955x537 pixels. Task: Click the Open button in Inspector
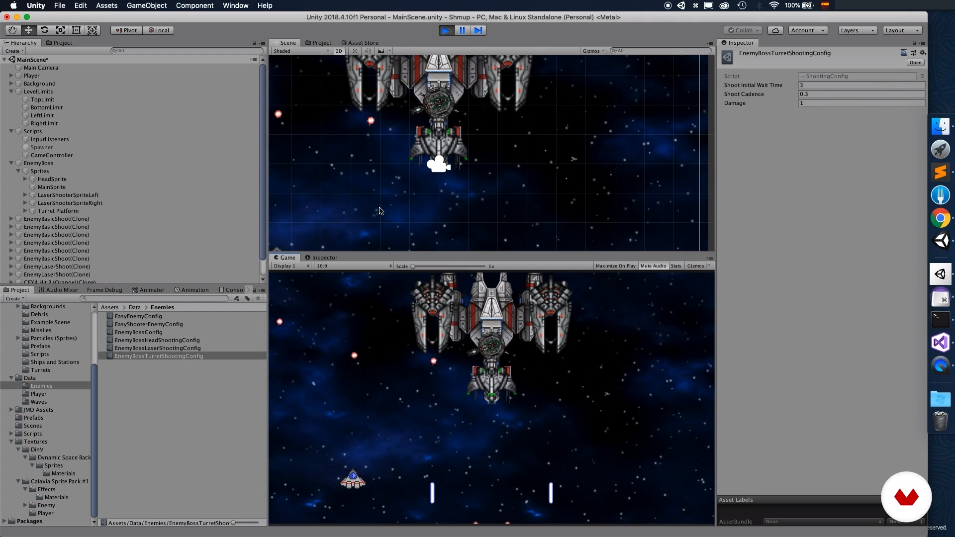(x=915, y=63)
